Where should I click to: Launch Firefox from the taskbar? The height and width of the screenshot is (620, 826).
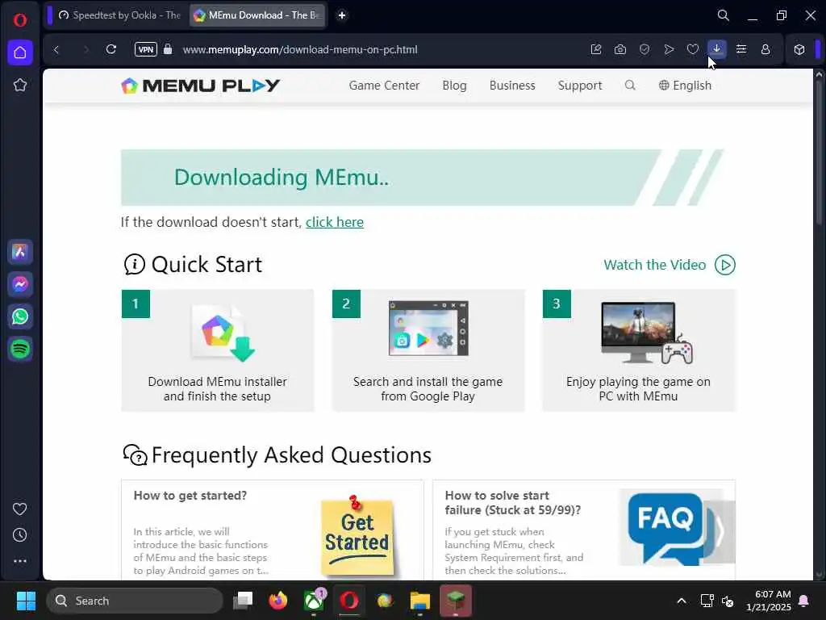click(278, 601)
